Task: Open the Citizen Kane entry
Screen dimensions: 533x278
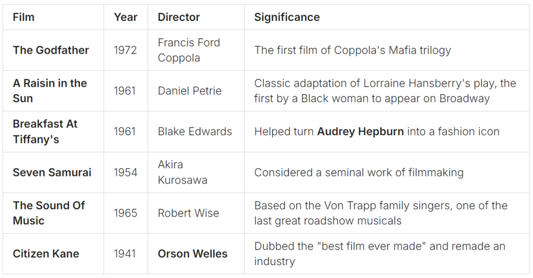Action: [46, 254]
